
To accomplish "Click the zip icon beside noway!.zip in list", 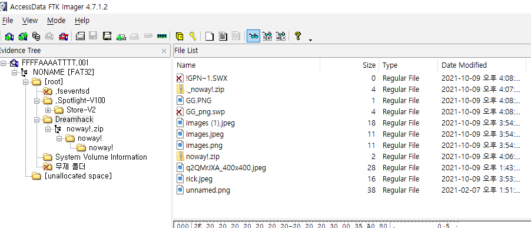I will (x=180, y=157).
